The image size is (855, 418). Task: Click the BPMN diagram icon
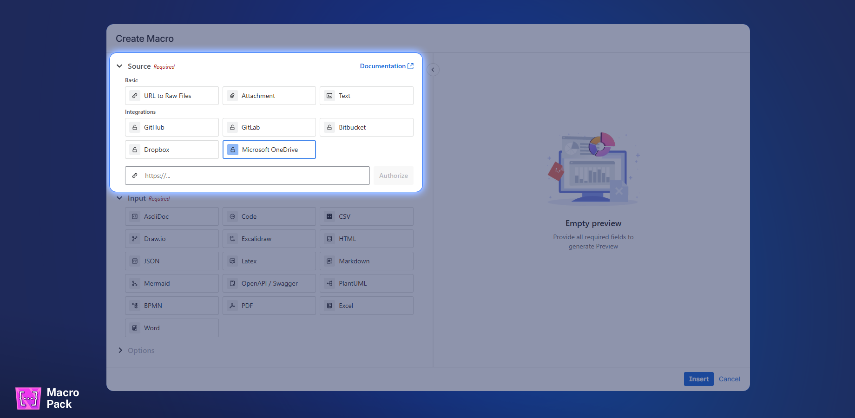click(135, 306)
